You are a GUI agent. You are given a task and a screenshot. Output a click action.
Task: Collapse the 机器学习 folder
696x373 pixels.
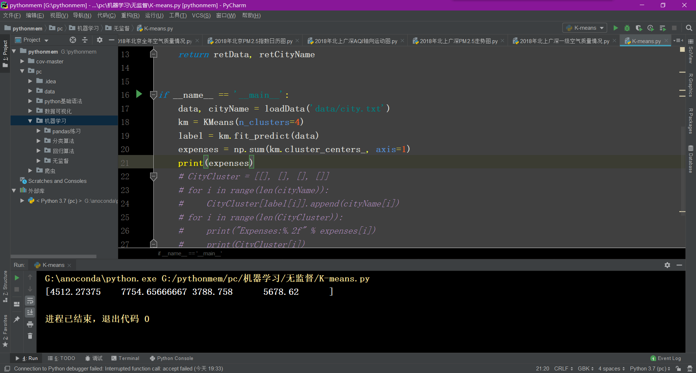(x=30, y=121)
